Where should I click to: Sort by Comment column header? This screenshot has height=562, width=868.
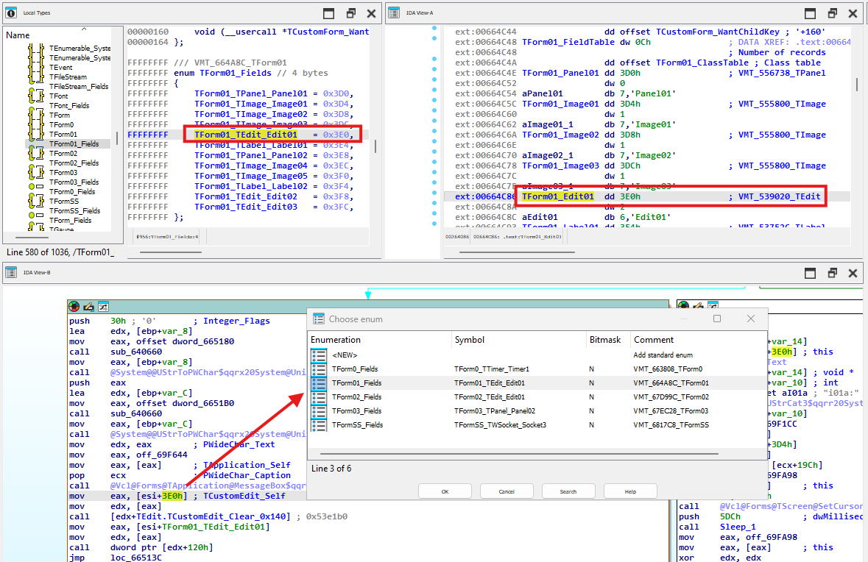(699, 340)
